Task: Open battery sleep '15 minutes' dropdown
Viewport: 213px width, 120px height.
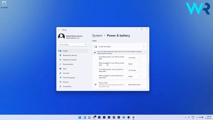Action: click(x=134, y=70)
